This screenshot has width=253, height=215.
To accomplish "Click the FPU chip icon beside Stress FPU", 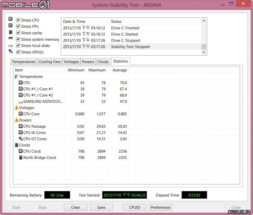I will (x=11, y=25).
